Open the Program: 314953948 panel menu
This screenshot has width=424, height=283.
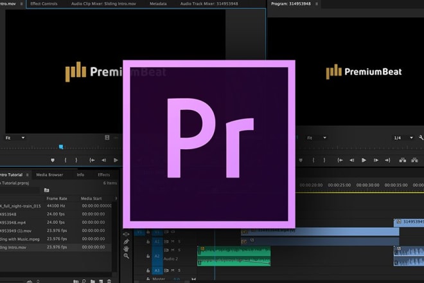pos(317,4)
